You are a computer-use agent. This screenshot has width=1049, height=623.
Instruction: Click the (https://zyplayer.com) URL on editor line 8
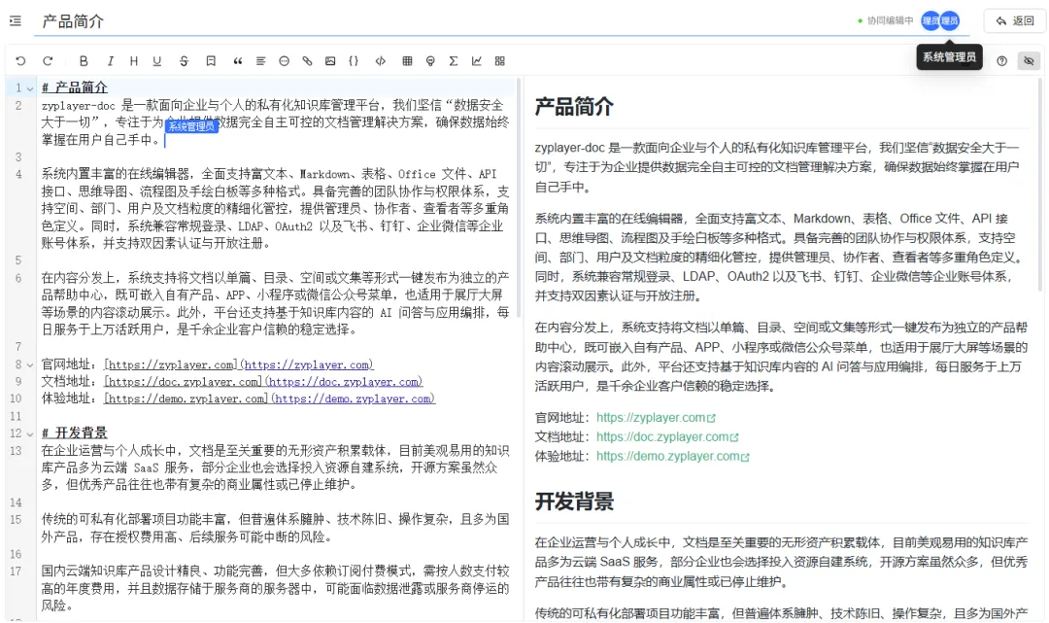(x=306, y=364)
